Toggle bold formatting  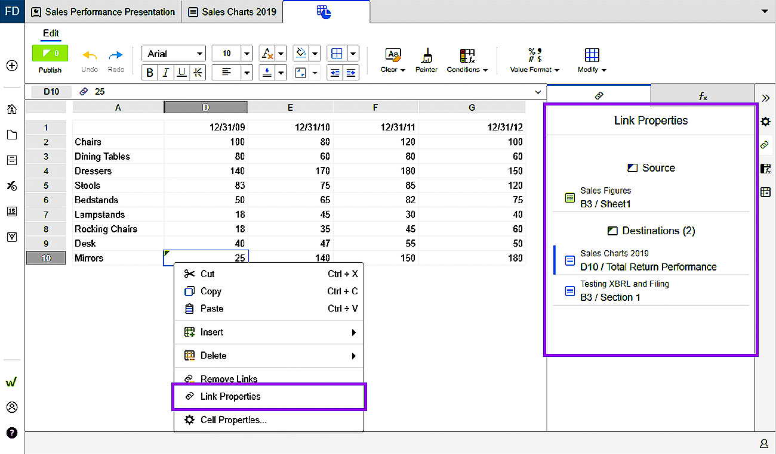point(149,73)
